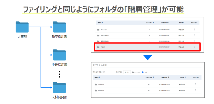Click 人事部 in the breadcrumb path

(104, 65)
